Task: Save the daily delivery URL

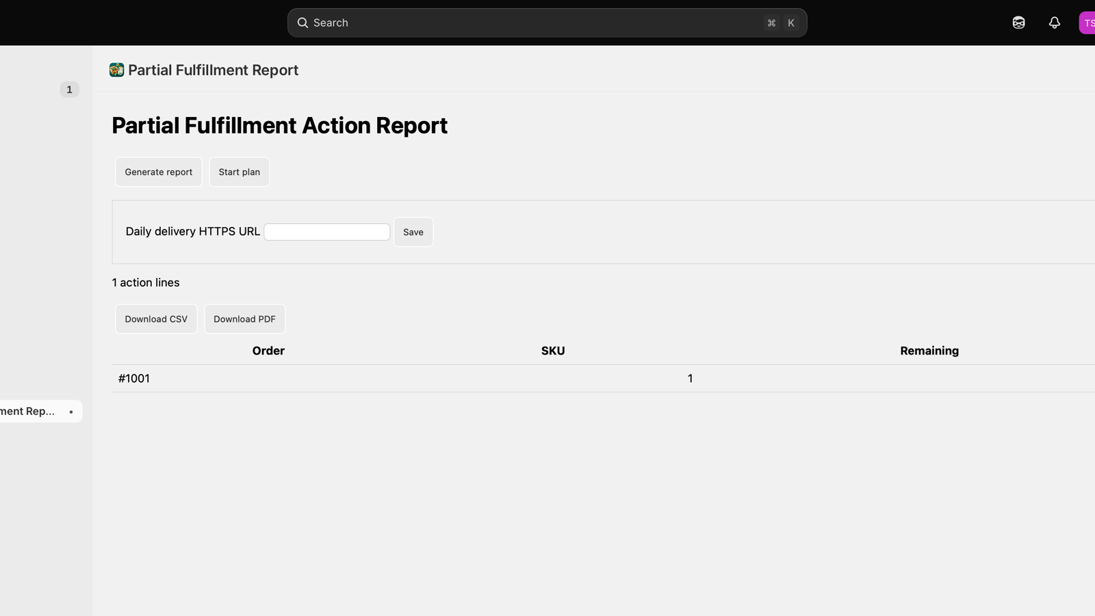Action: click(413, 232)
